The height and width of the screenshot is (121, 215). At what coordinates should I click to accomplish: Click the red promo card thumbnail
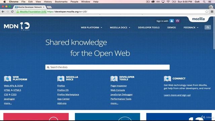[x=36, y=117]
